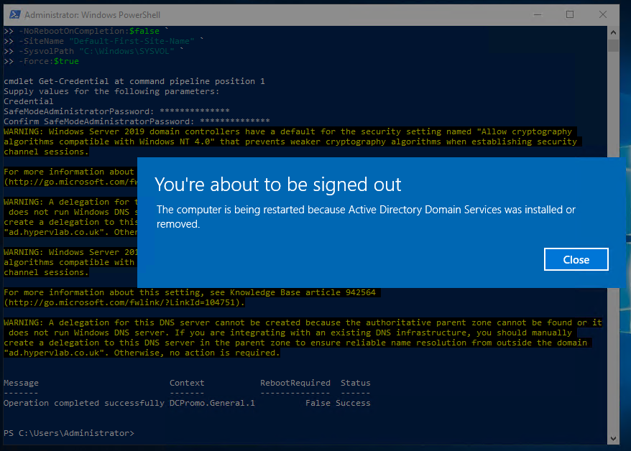631x451 pixels.
Task: Click the "RebootRequired" column header
Action: pos(295,383)
